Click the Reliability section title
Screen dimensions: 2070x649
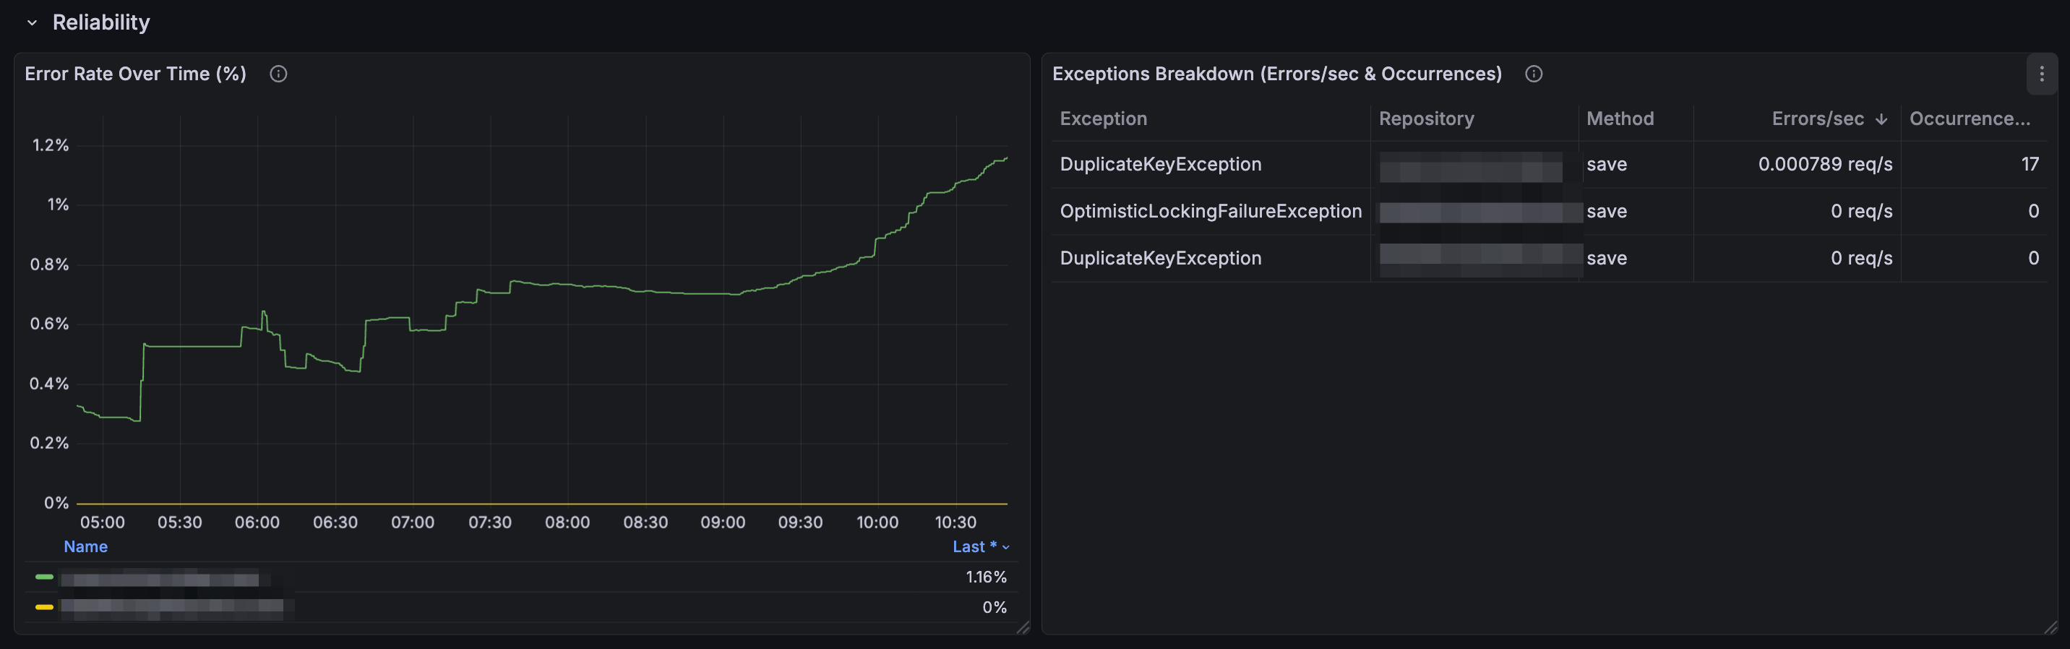(x=101, y=22)
